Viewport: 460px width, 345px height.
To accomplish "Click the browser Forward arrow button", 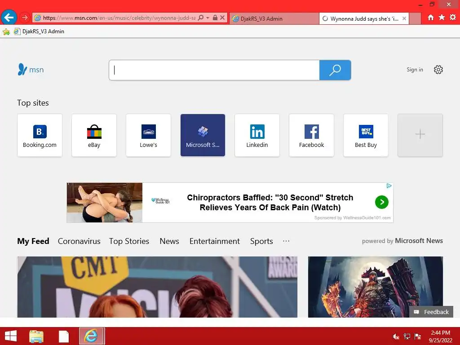I will click(25, 18).
